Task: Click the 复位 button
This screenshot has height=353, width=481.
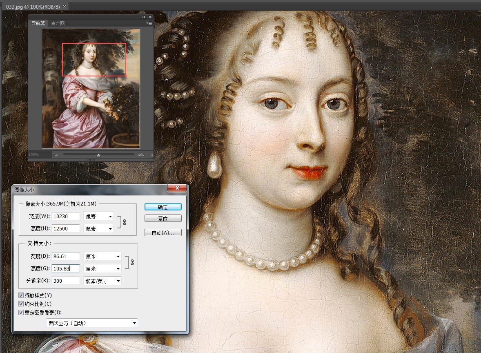Action: [163, 218]
